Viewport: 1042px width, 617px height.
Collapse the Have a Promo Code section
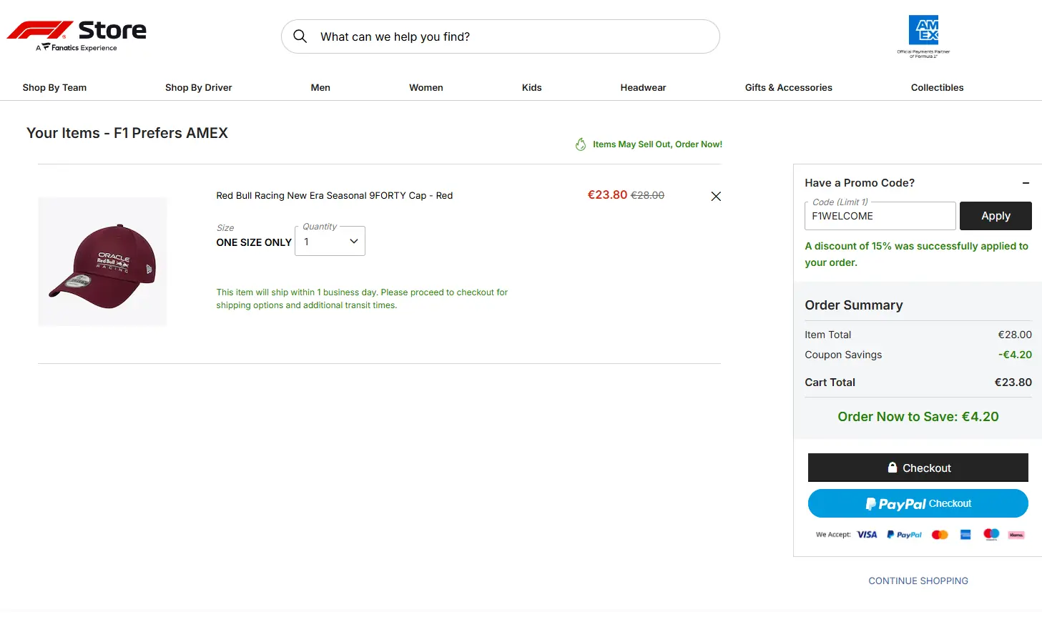tap(1026, 183)
